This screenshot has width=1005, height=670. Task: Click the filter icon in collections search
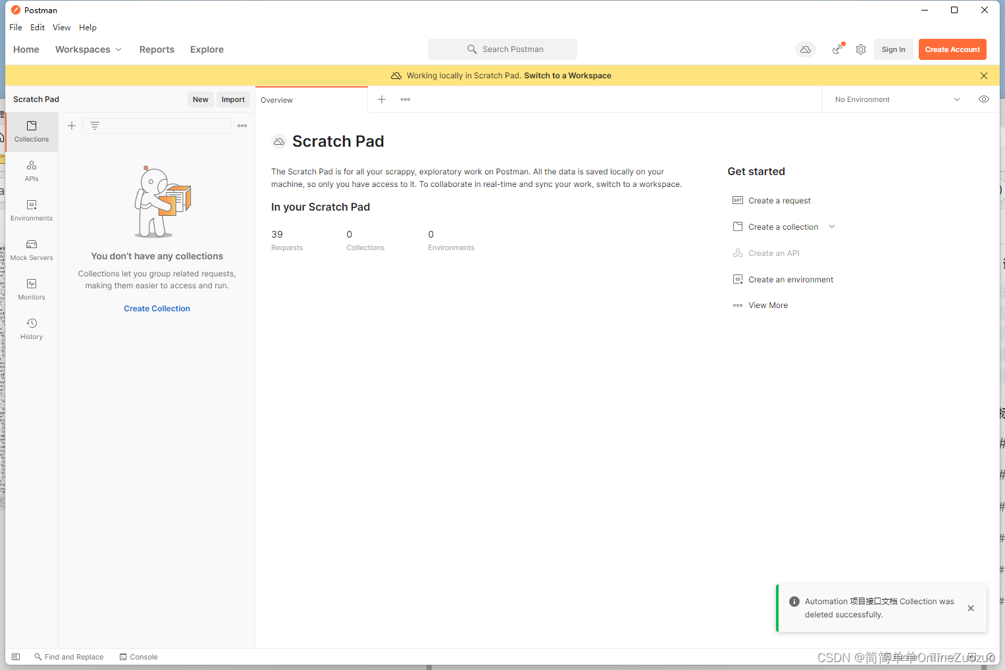[95, 126]
